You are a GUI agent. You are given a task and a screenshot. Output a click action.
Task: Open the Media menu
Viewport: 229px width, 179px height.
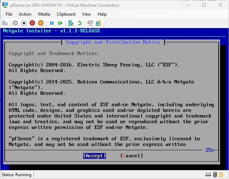coord(44,14)
